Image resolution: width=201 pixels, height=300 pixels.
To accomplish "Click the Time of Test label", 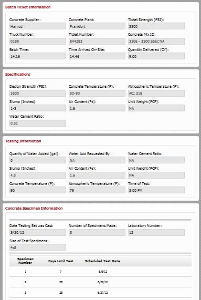I will pyautogui.click(x=139, y=183).
